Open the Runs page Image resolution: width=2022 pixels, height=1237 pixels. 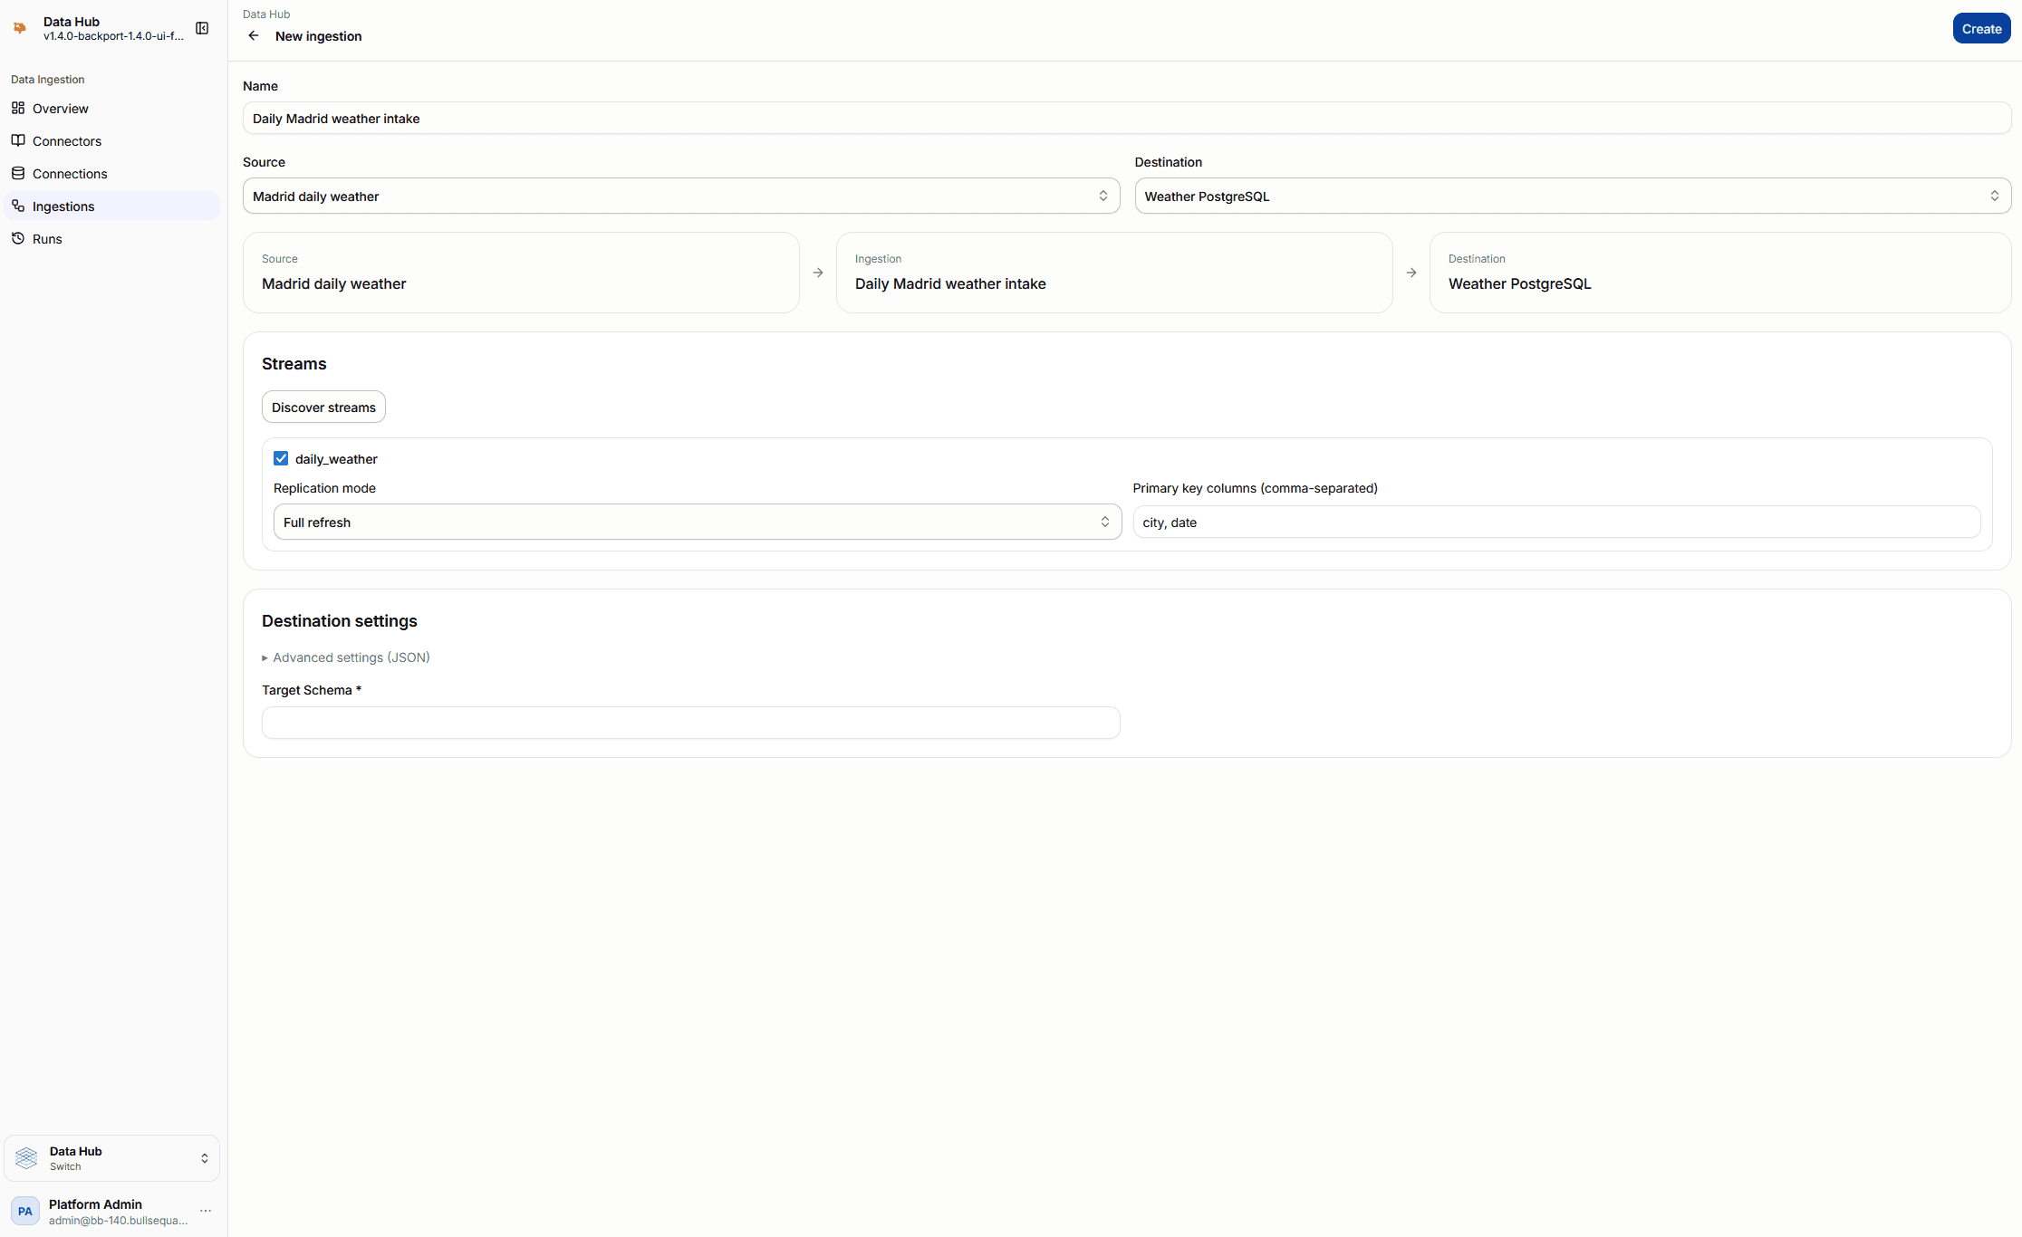pos(112,238)
